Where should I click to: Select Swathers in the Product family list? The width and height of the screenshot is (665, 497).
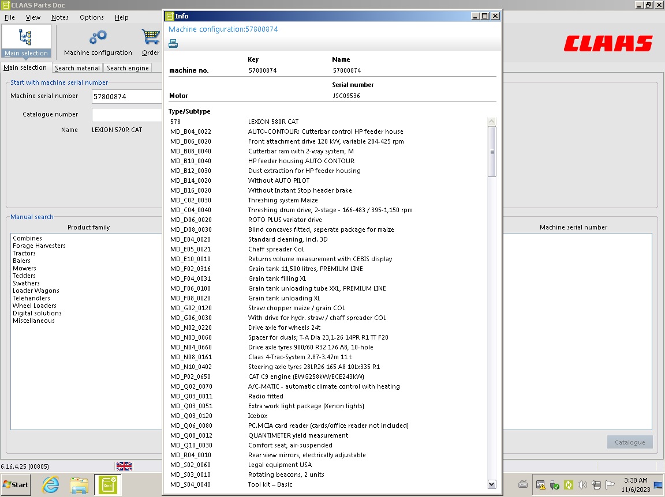[27, 283]
